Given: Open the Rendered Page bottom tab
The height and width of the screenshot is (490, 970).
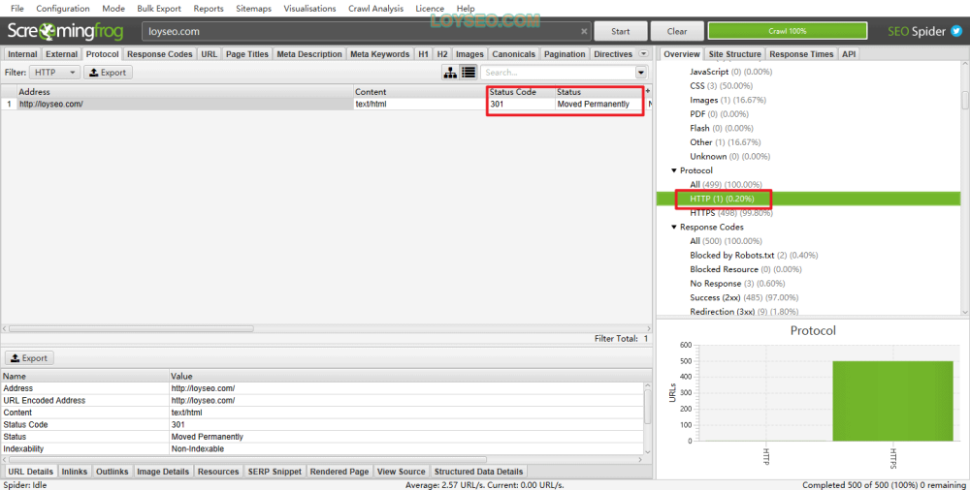Looking at the screenshot, I should click(x=339, y=471).
